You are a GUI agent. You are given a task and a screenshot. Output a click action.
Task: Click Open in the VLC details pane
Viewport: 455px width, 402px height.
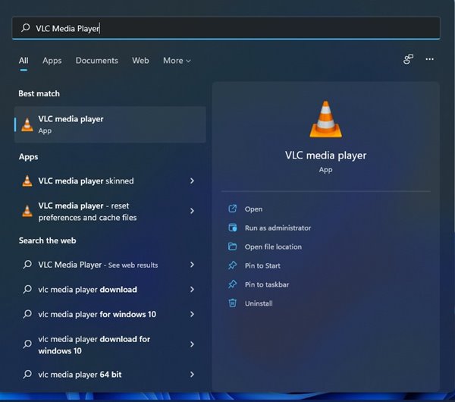click(253, 209)
